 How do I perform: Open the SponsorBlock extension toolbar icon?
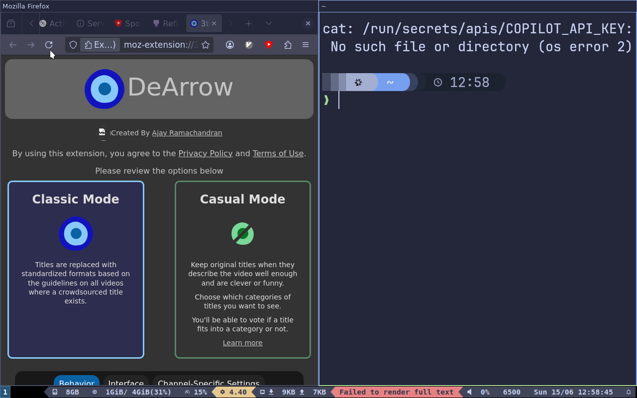tap(269, 45)
